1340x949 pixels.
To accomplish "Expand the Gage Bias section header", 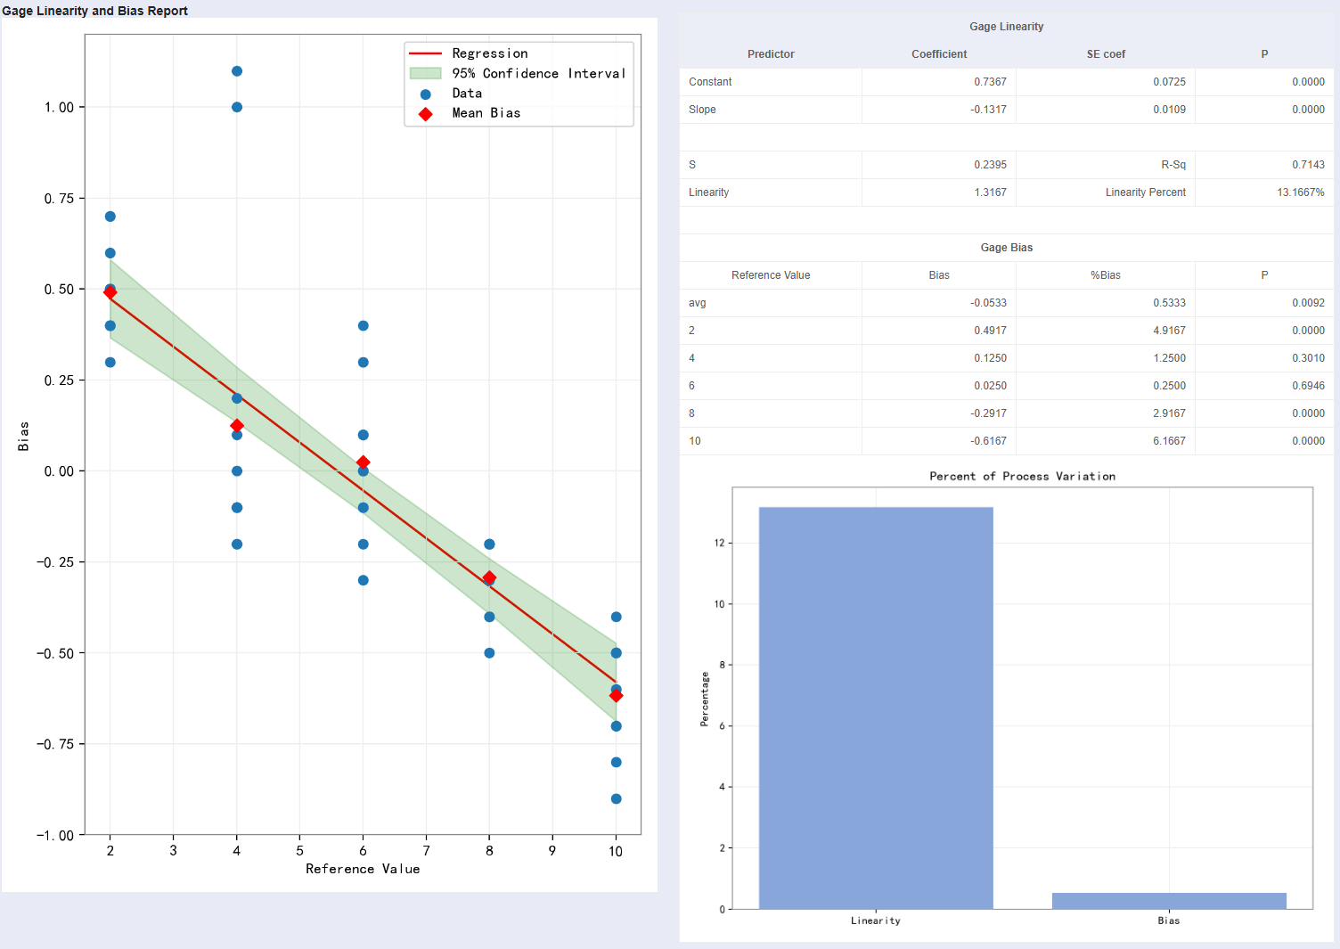I will (x=1006, y=248).
